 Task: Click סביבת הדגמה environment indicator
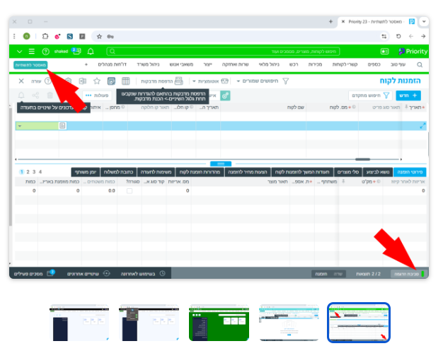click(x=408, y=274)
